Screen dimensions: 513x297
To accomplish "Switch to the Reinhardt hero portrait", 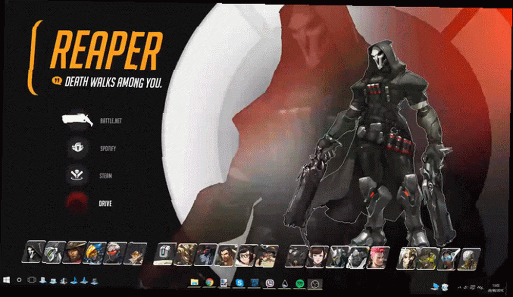I will click(x=337, y=258).
